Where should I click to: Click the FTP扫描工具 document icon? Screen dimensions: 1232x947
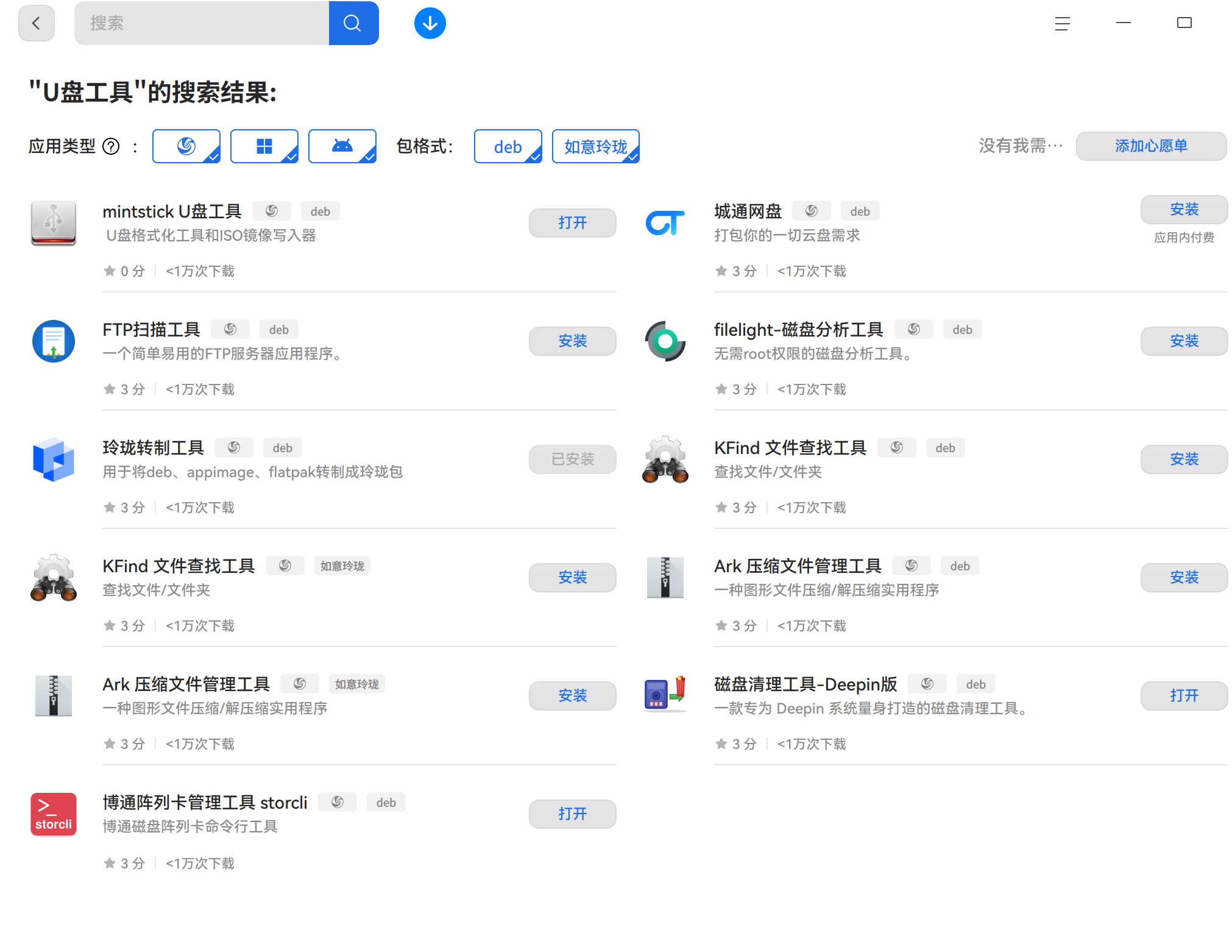(53, 341)
